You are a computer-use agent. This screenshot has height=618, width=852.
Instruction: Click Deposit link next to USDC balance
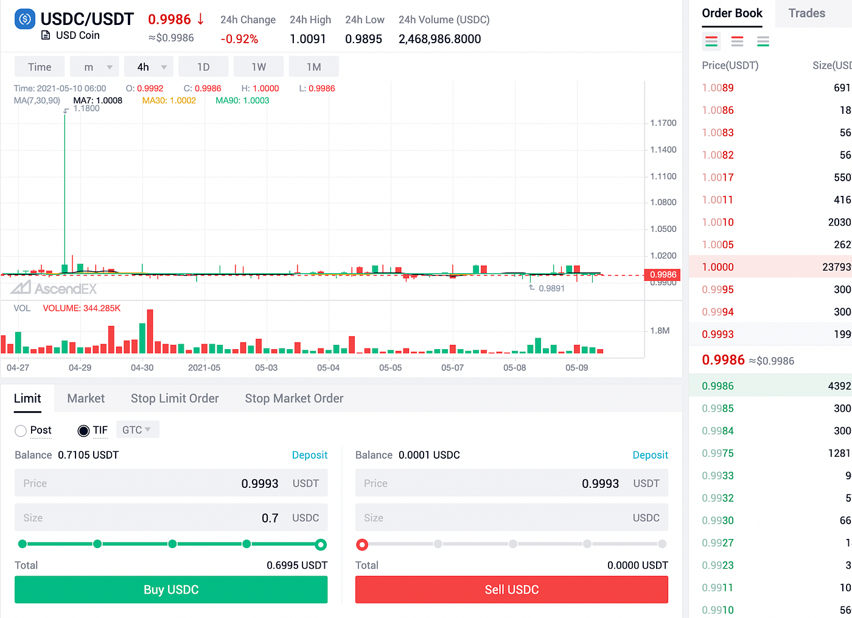(651, 455)
